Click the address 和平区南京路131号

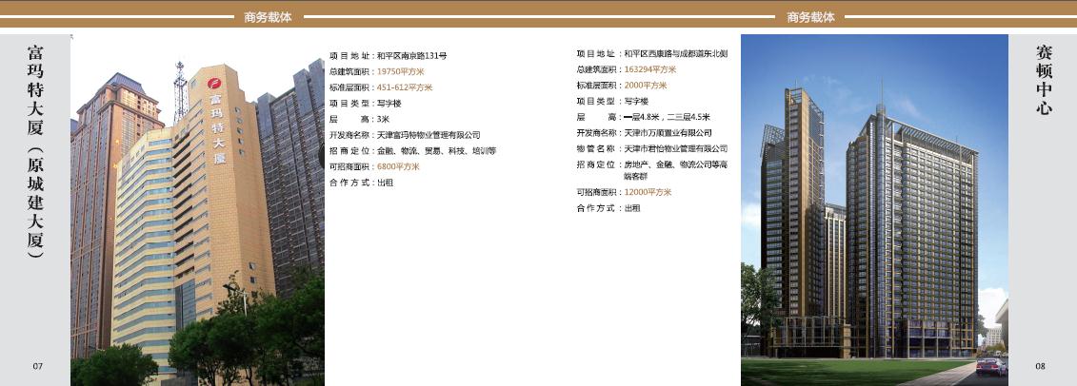click(x=411, y=56)
